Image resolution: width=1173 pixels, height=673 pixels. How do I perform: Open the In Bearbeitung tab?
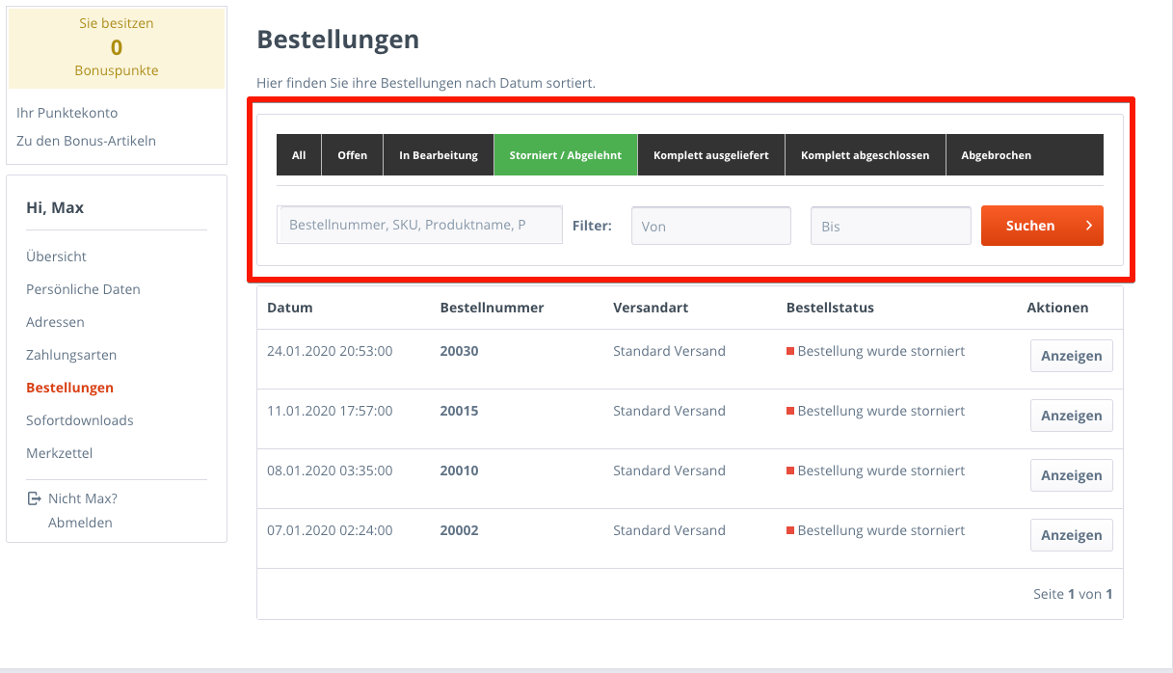tap(439, 154)
